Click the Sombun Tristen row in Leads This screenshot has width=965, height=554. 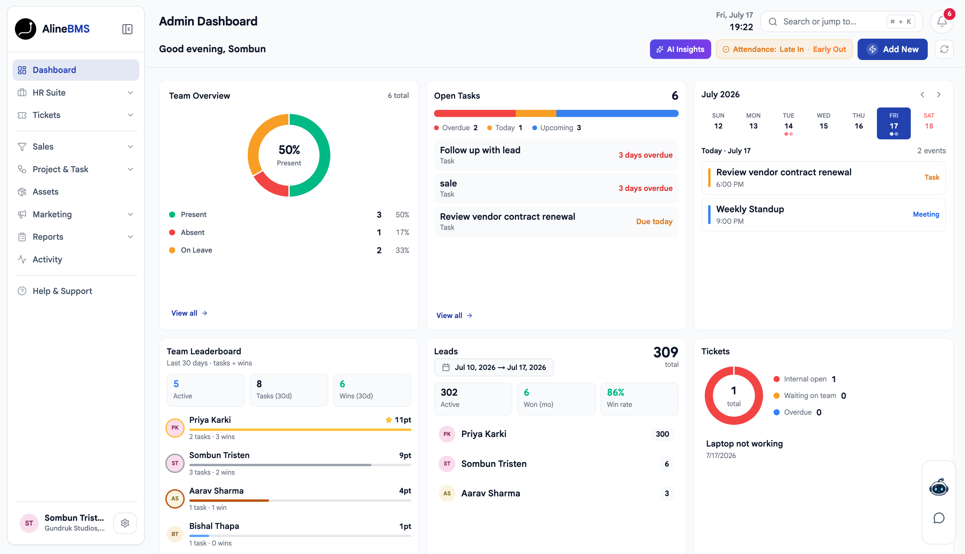[556, 464]
